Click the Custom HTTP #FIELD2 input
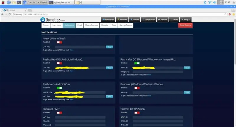236x127 pixels. [158, 121]
